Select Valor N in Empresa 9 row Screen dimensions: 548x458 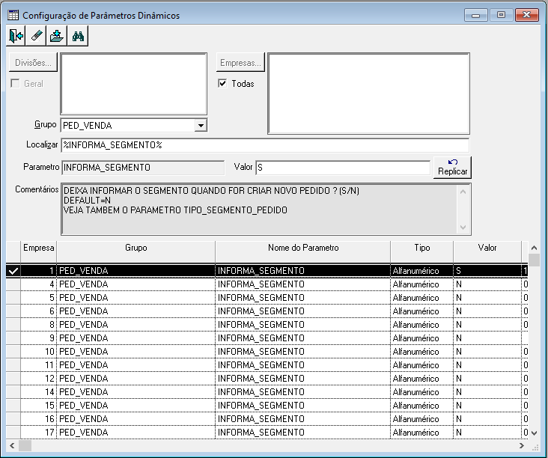tap(487, 338)
